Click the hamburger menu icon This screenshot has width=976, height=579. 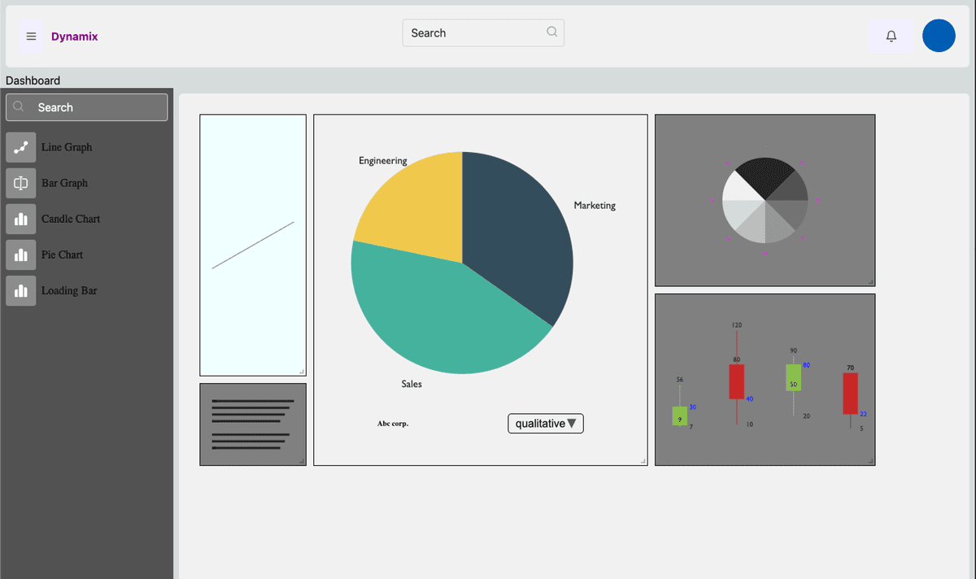pos(31,36)
